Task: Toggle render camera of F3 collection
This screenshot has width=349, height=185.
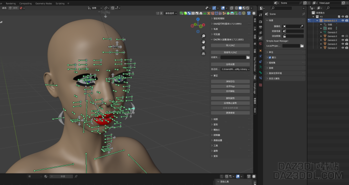Action: tap(346, 16)
